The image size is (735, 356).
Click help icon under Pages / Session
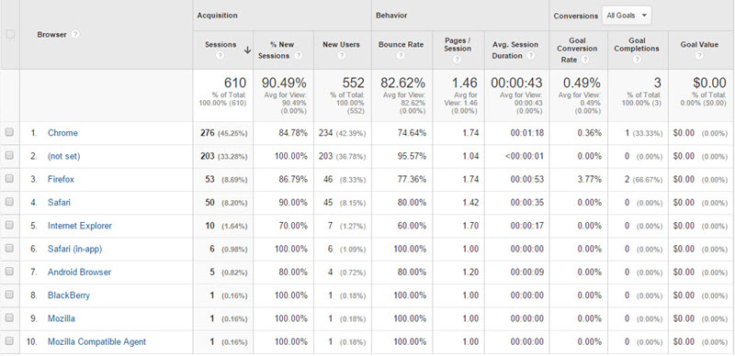pos(458,60)
